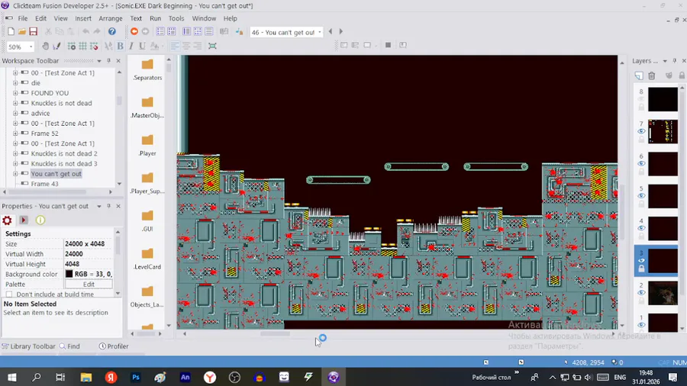Viewport: 687px width, 386px height.
Task: Toggle visibility of layer 6
Action: 641,164
